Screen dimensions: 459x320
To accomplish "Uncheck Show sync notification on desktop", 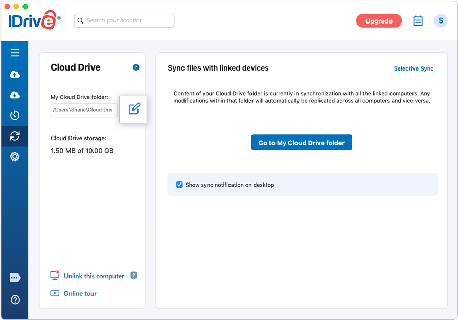I will 179,185.
